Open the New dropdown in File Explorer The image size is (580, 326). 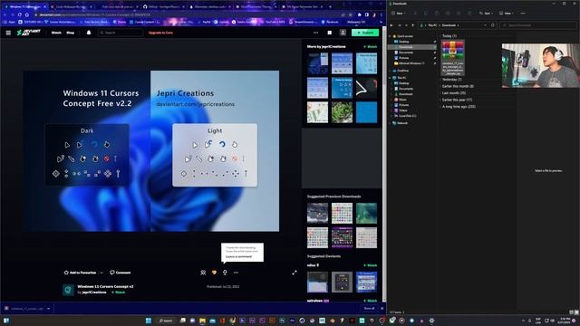[x=399, y=14]
